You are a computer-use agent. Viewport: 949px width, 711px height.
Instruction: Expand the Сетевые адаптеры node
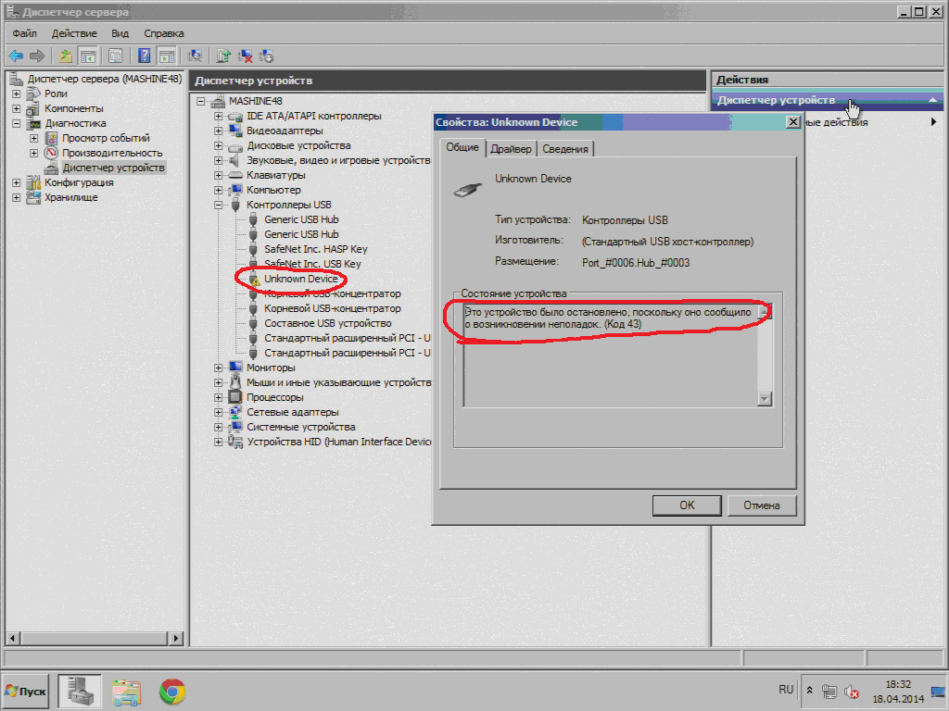point(219,412)
